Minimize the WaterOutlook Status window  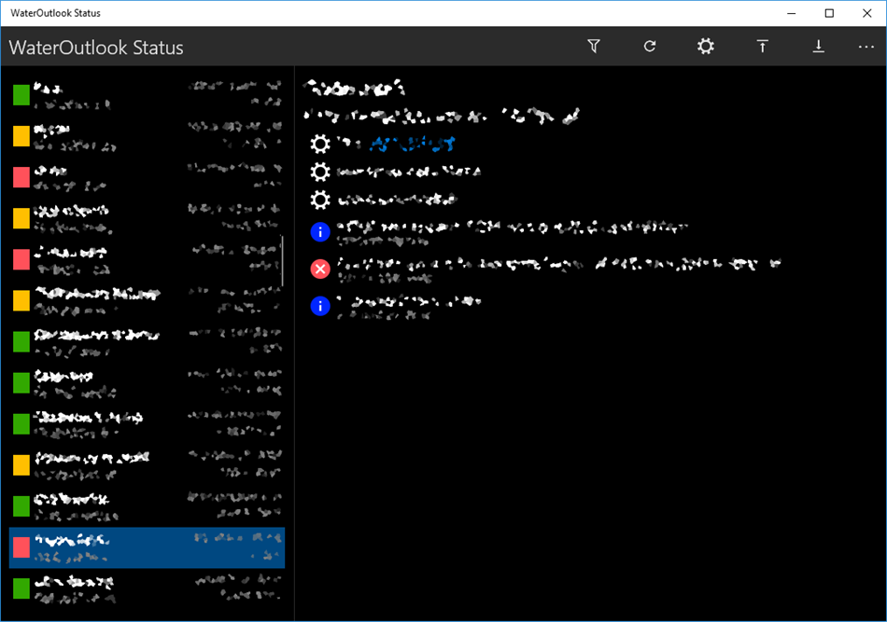click(x=792, y=14)
